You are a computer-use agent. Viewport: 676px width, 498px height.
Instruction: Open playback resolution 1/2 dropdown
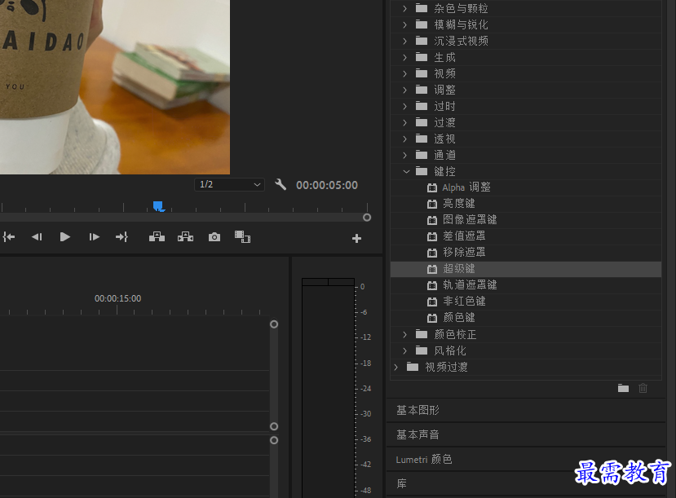tap(229, 184)
